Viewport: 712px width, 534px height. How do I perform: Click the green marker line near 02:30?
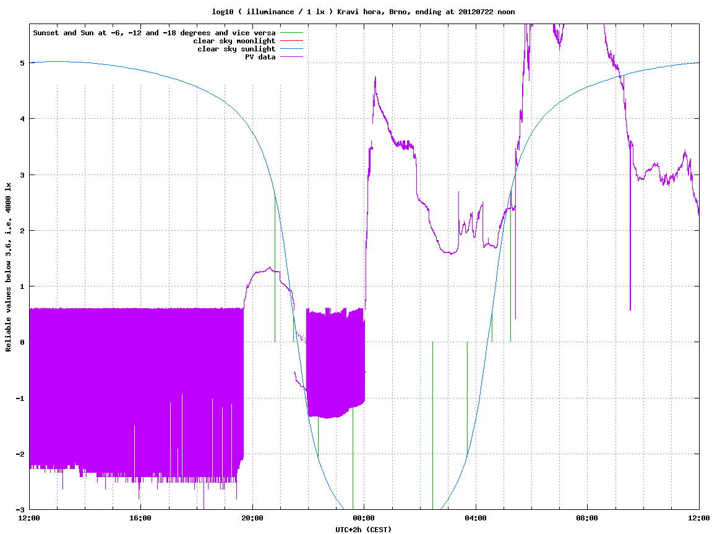coord(433,426)
